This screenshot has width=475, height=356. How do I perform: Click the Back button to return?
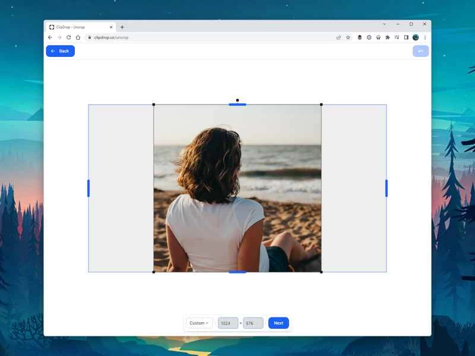pos(60,51)
